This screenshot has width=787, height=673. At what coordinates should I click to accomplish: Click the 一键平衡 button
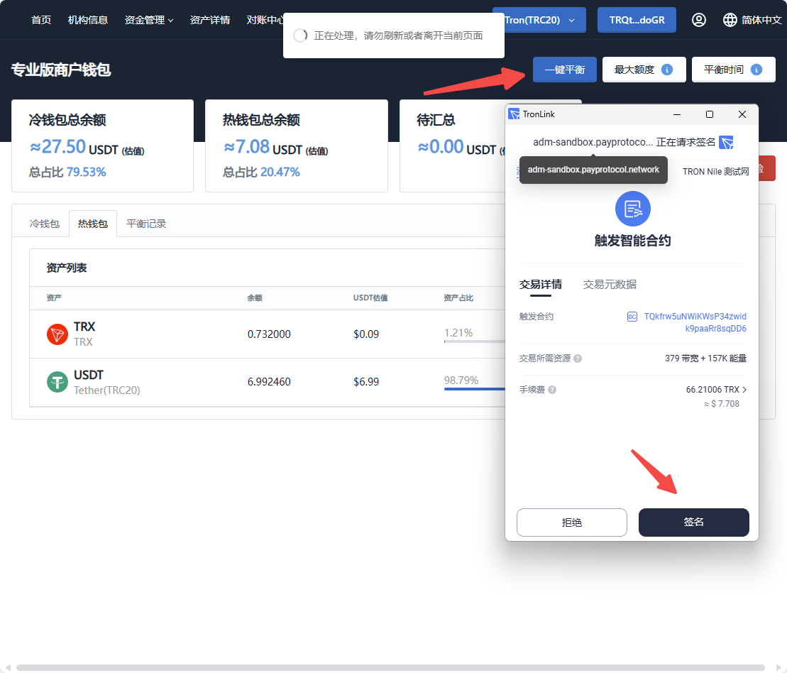tap(565, 70)
